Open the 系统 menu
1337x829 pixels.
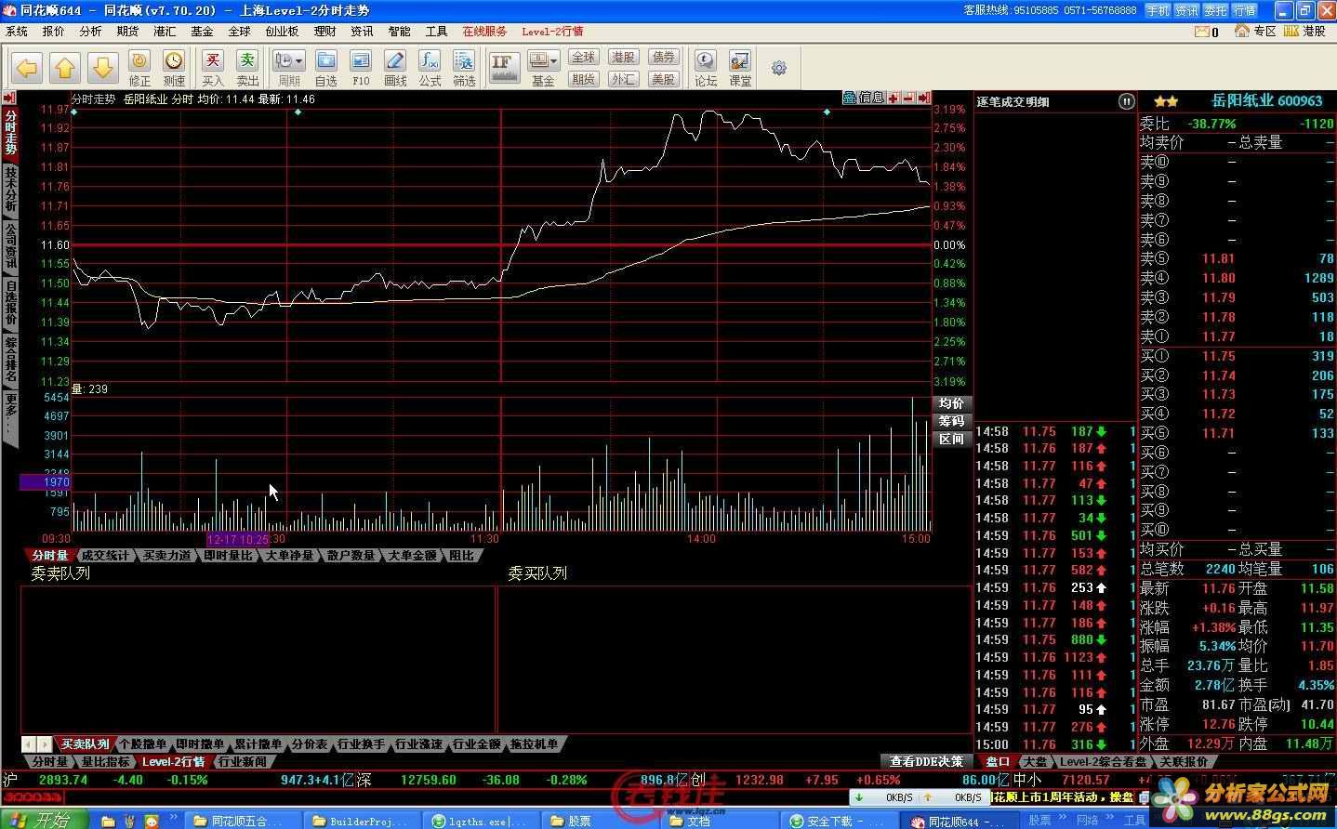pyautogui.click(x=17, y=32)
